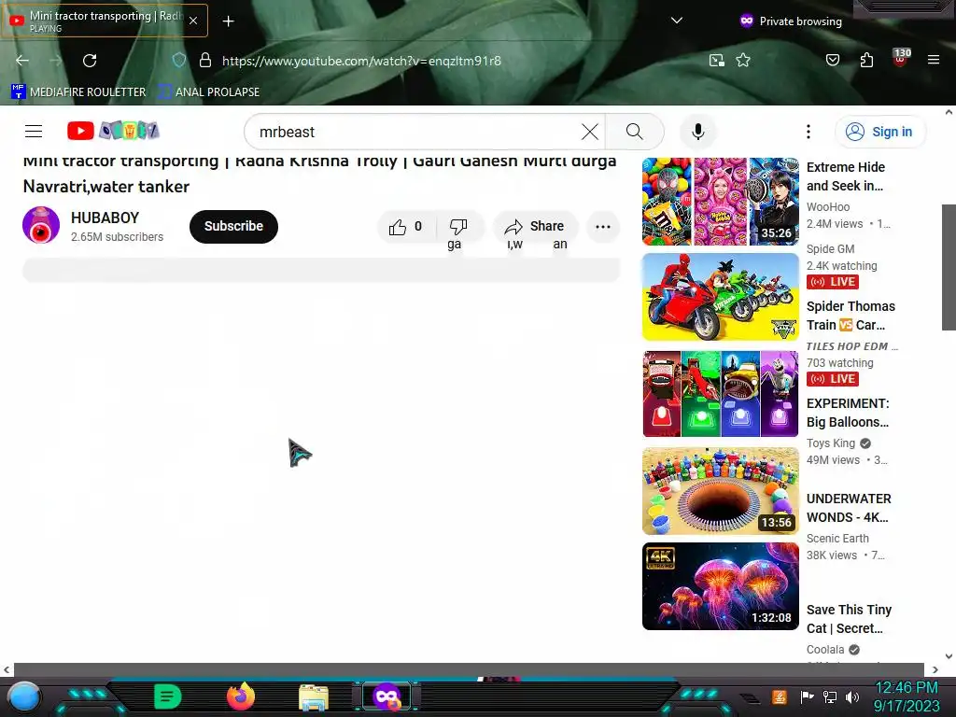956x717 pixels.
Task: Dislike the video with thumbs down
Action: 458,227
